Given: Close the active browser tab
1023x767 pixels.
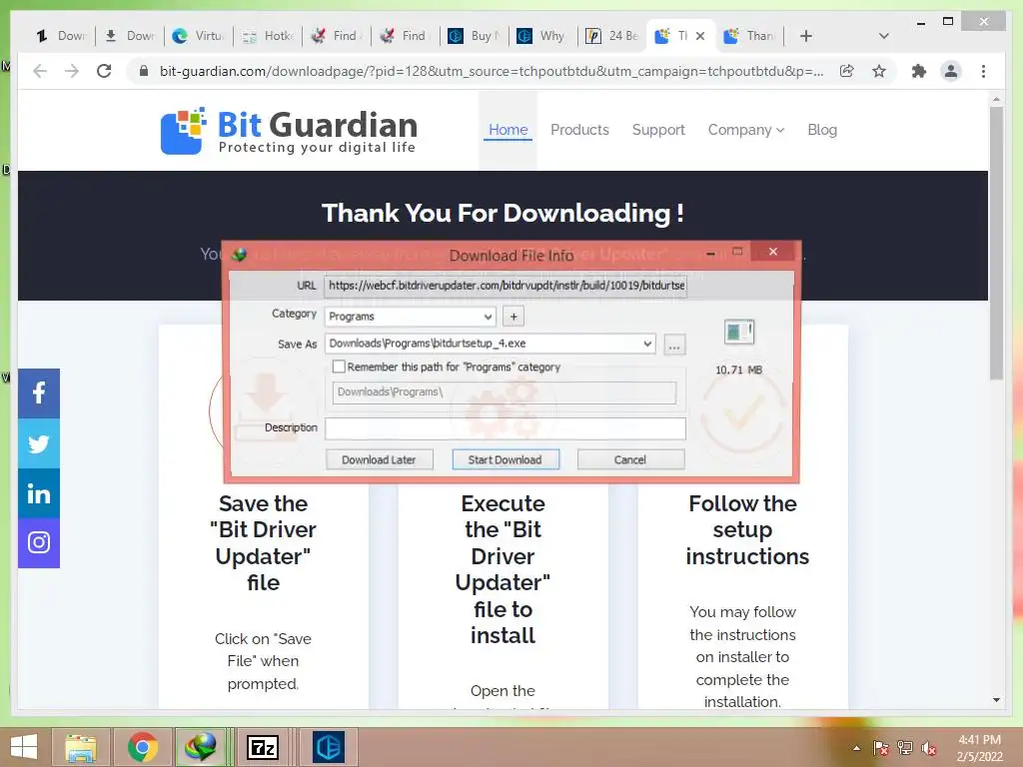Looking at the screenshot, I should (x=700, y=36).
